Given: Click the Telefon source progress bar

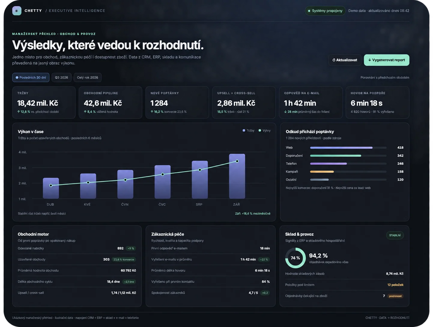Looking at the screenshot, I should pos(348,164).
